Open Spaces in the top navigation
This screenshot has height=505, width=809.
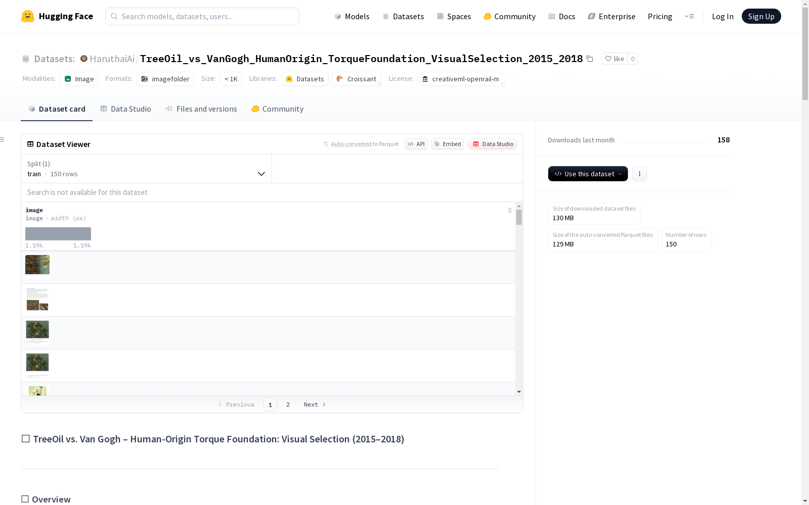[454, 16]
